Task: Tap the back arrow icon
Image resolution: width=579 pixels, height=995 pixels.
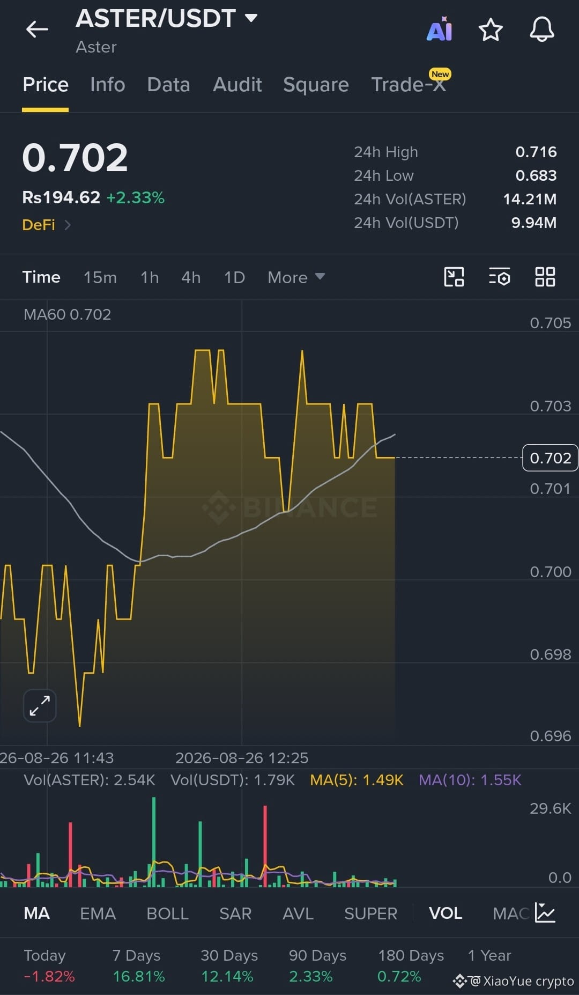Action: (37, 29)
